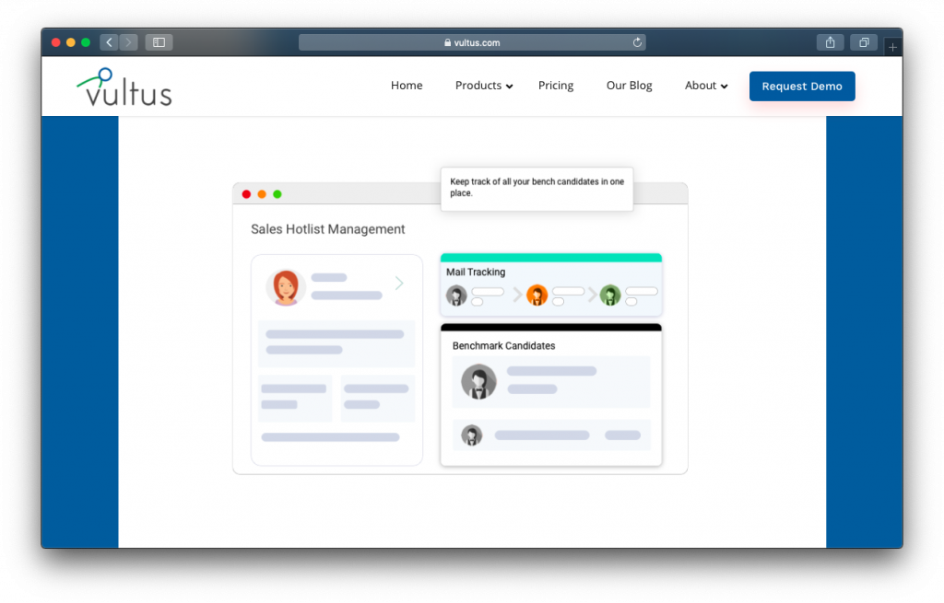Click the orange avatar in Mail Tracking
Image resolution: width=944 pixels, height=603 pixels.
click(x=537, y=296)
